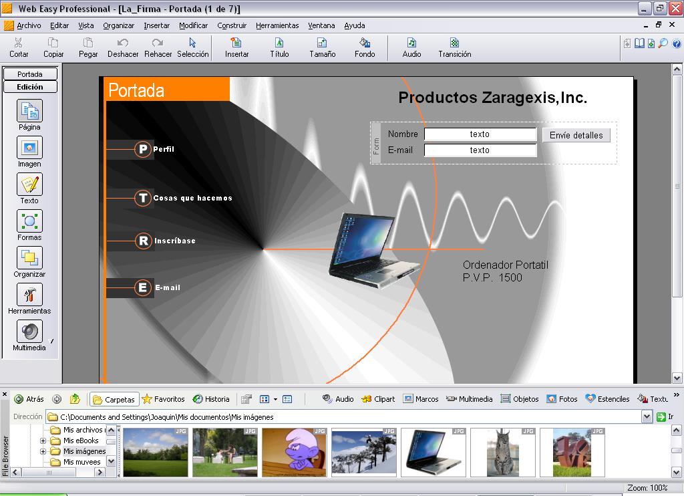Switch to the Portada mode tab
This screenshot has width=684, height=496.
click(x=30, y=74)
